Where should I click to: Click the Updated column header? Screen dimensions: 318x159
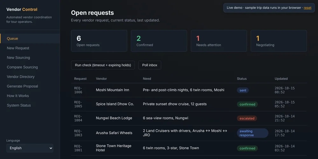click(x=281, y=79)
